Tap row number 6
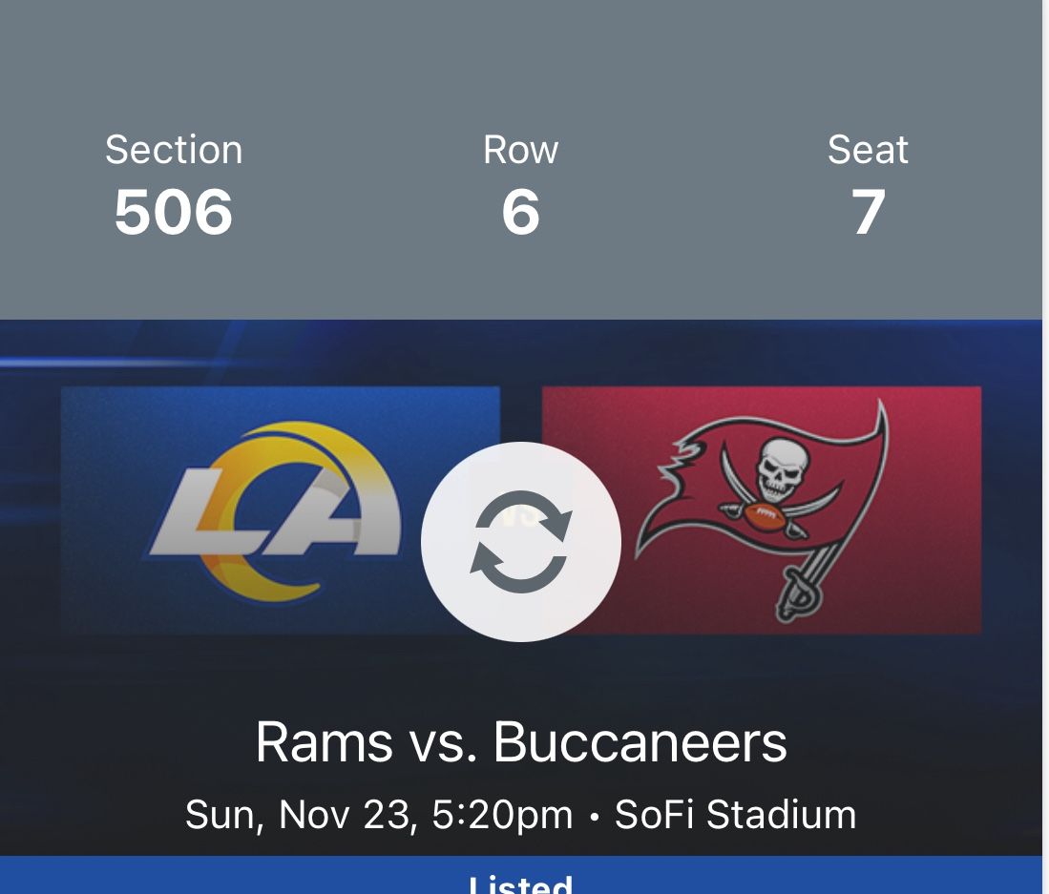 point(521,212)
